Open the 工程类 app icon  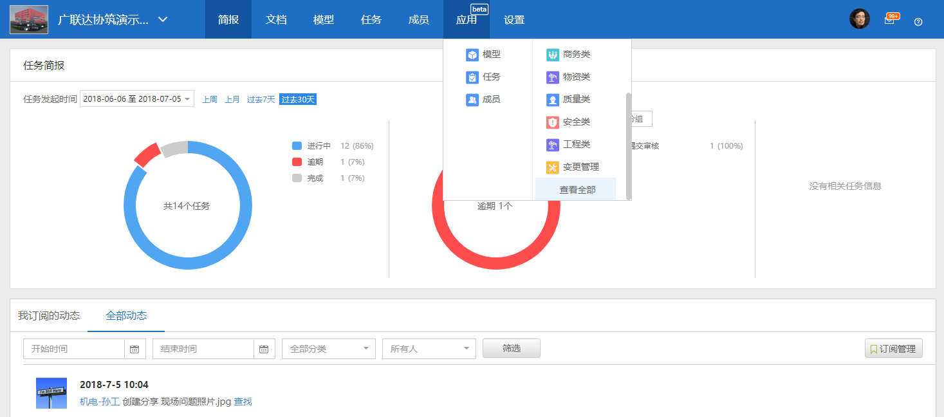[x=553, y=144]
